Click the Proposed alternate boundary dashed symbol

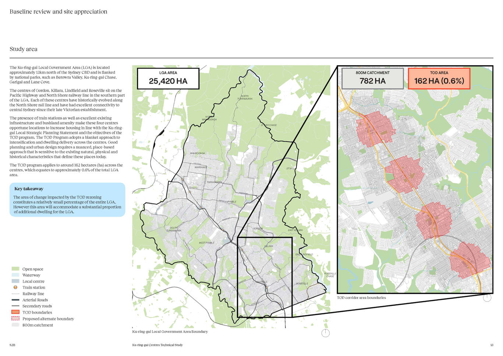click(15, 318)
